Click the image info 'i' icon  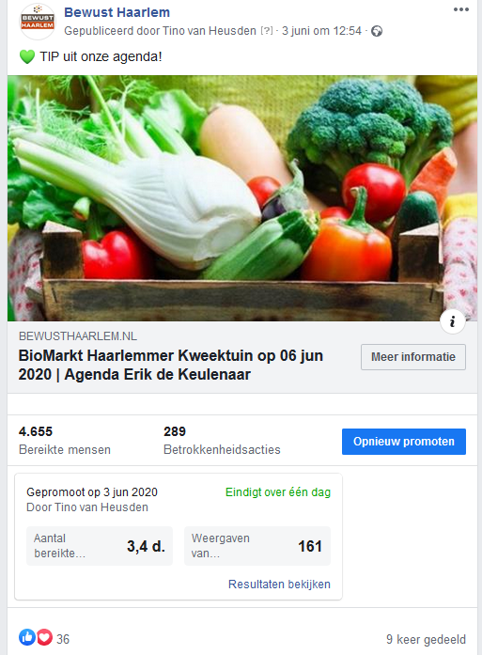pos(452,321)
